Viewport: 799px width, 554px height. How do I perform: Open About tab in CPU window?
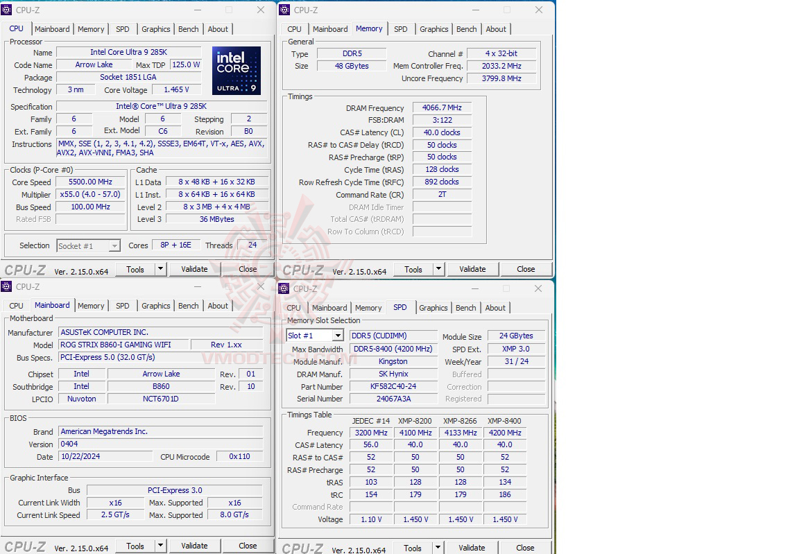coord(218,29)
